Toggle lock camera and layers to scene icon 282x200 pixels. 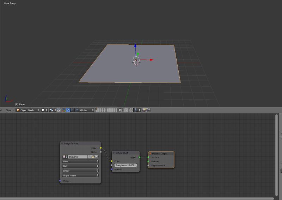[x=121, y=110]
